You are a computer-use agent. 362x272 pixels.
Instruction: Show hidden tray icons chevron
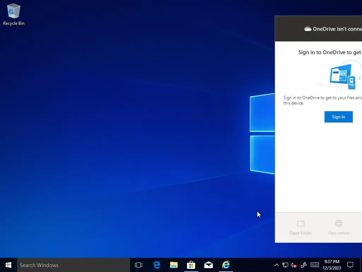[x=276, y=265]
